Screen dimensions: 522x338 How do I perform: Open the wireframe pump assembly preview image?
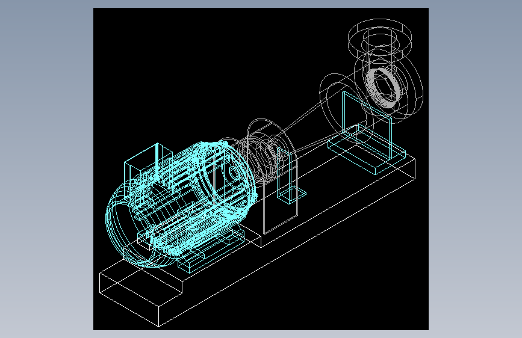tap(261, 169)
